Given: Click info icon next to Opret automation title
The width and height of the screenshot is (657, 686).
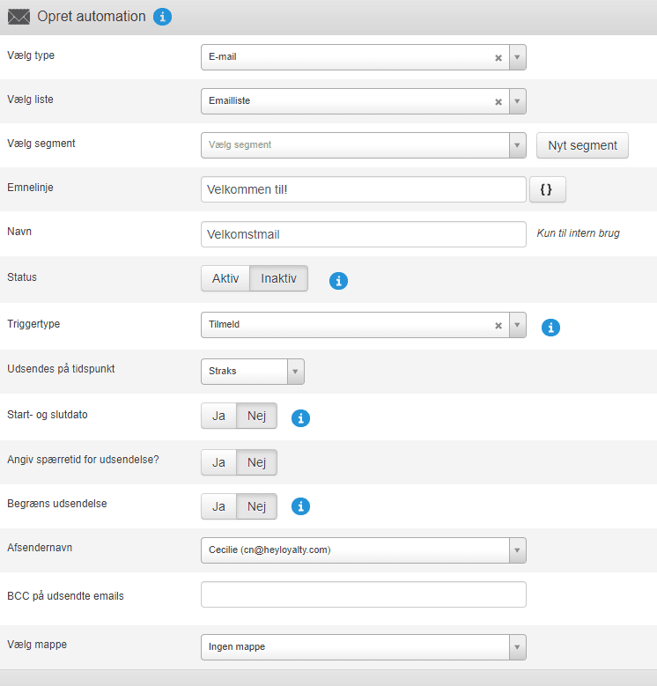Looking at the screenshot, I should 162,17.
